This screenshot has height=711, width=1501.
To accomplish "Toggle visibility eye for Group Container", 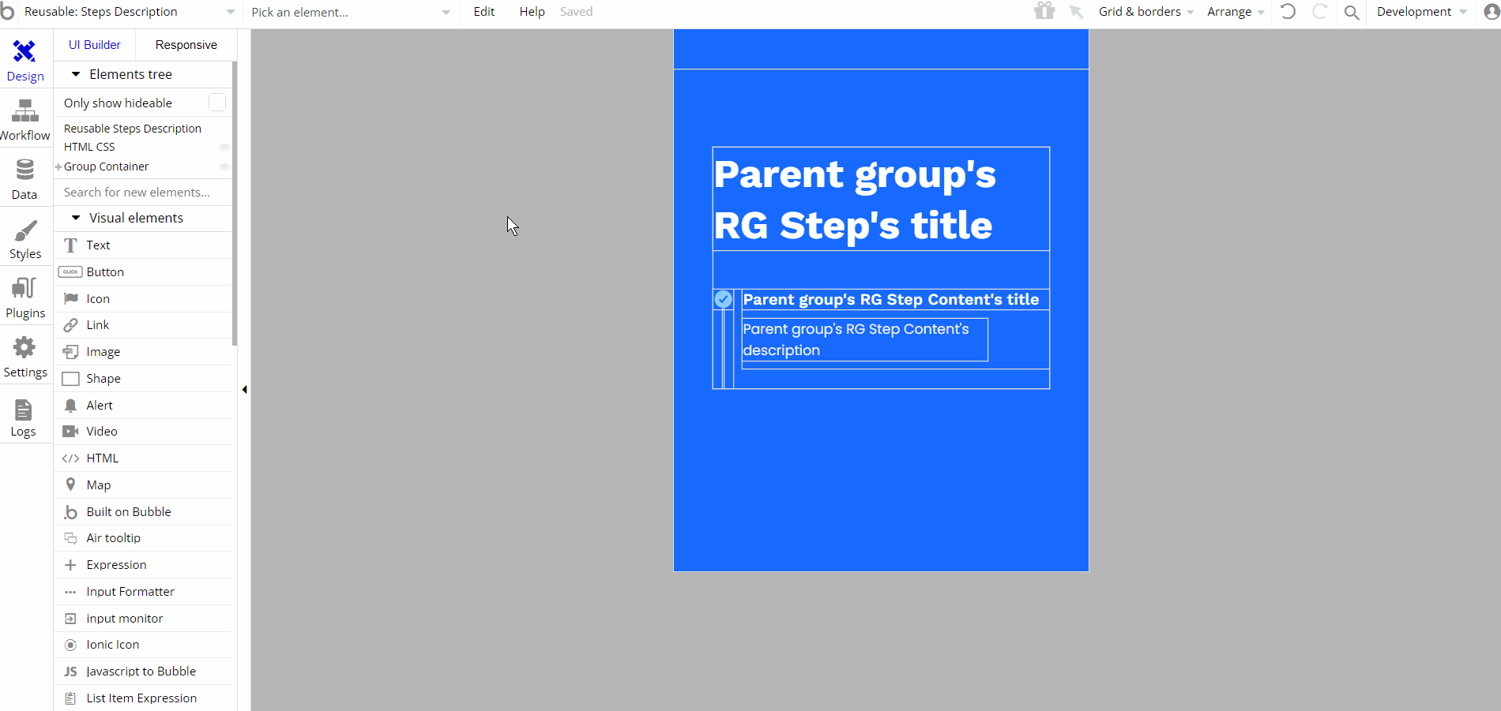I will [x=224, y=167].
